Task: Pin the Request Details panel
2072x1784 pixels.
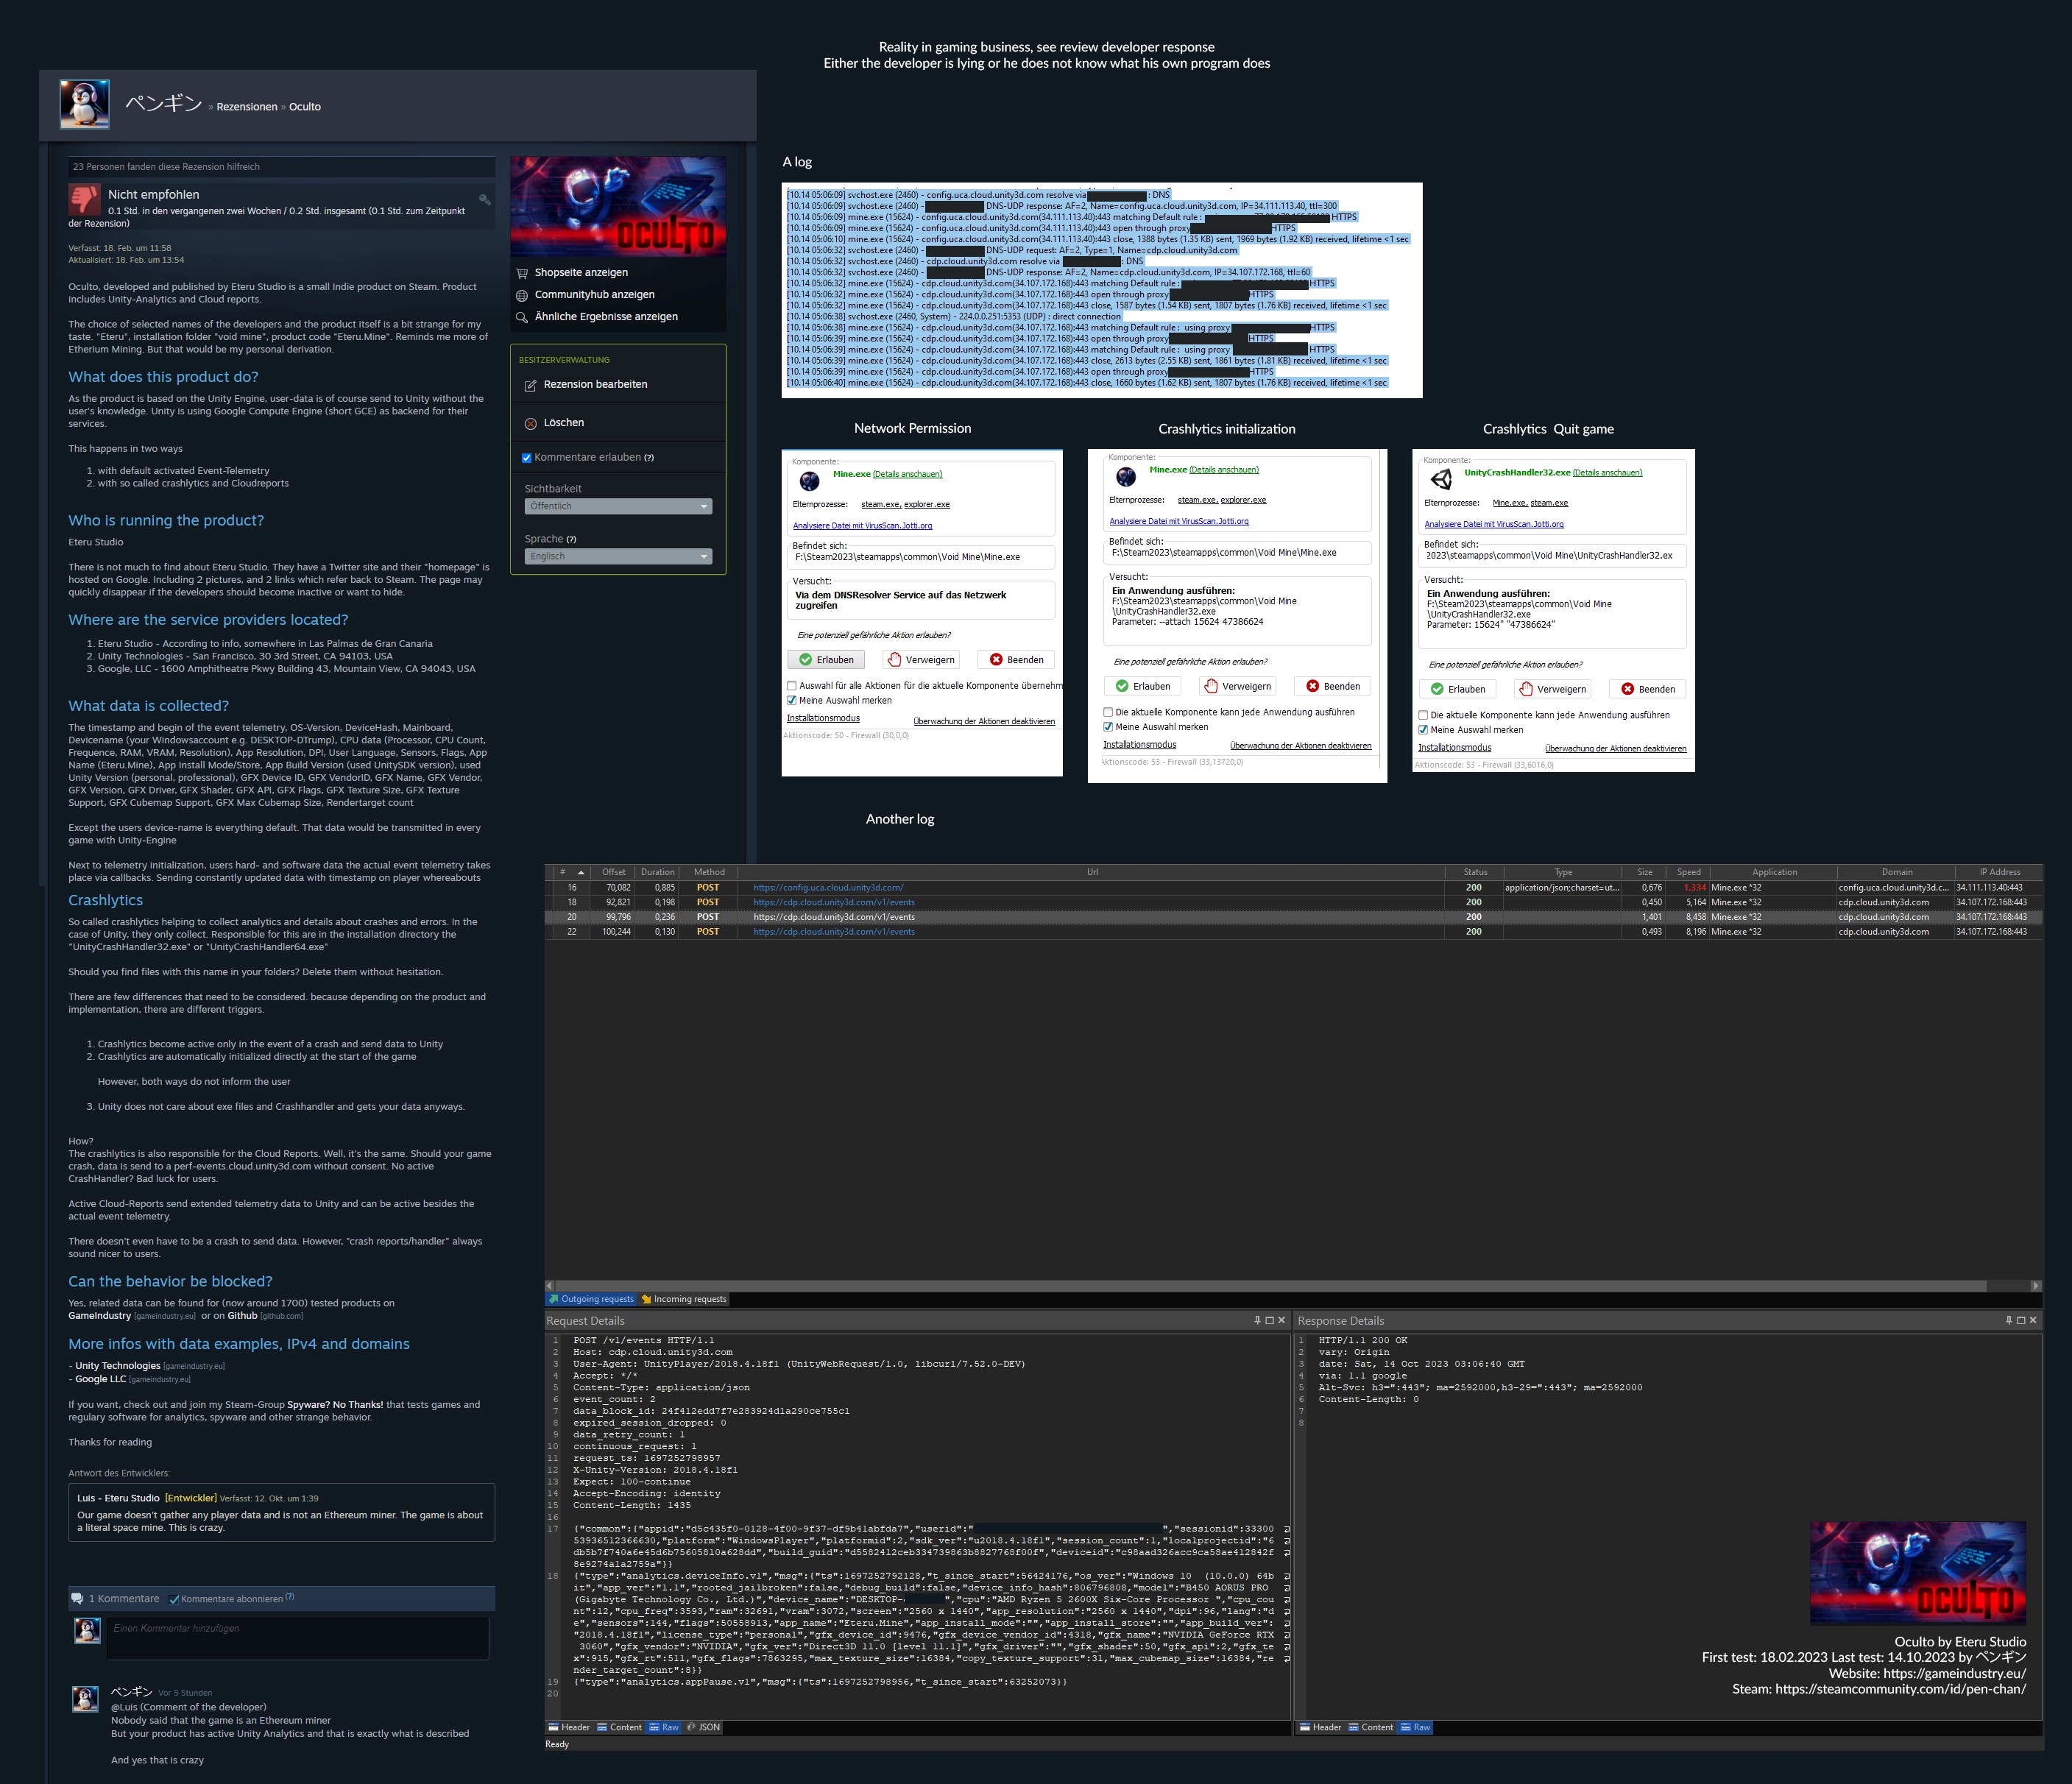Action: [1257, 1320]
